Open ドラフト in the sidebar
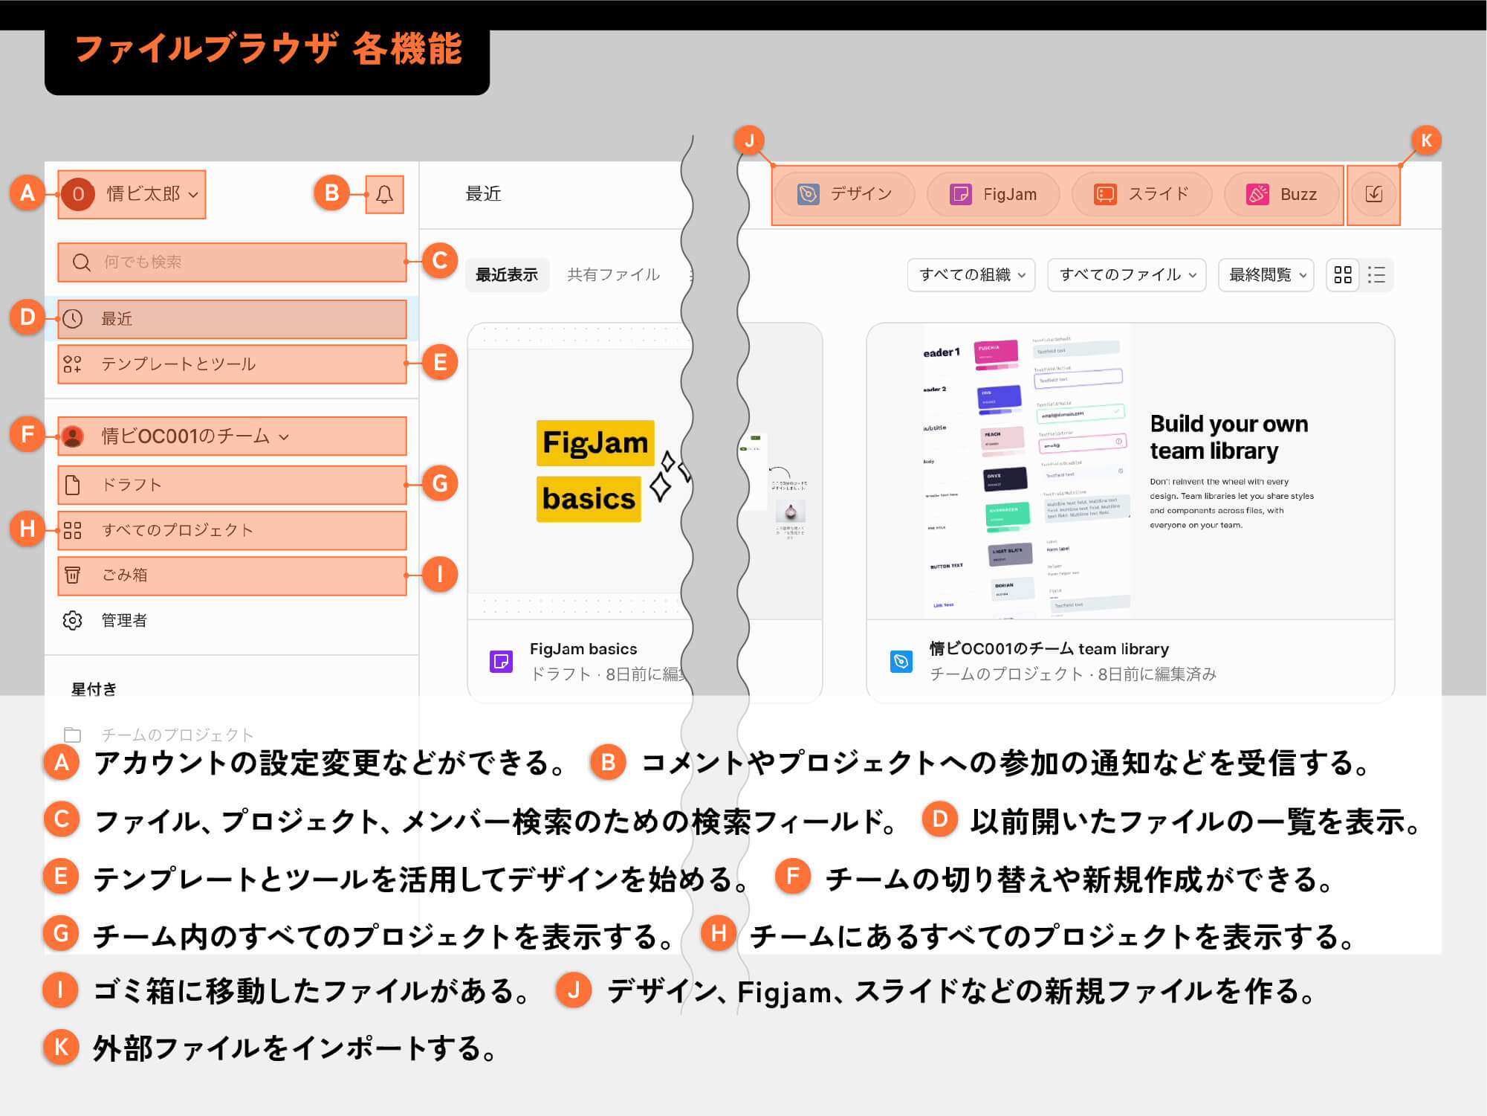Screen dimensions: 1487x1116 [x=232, y=485]
